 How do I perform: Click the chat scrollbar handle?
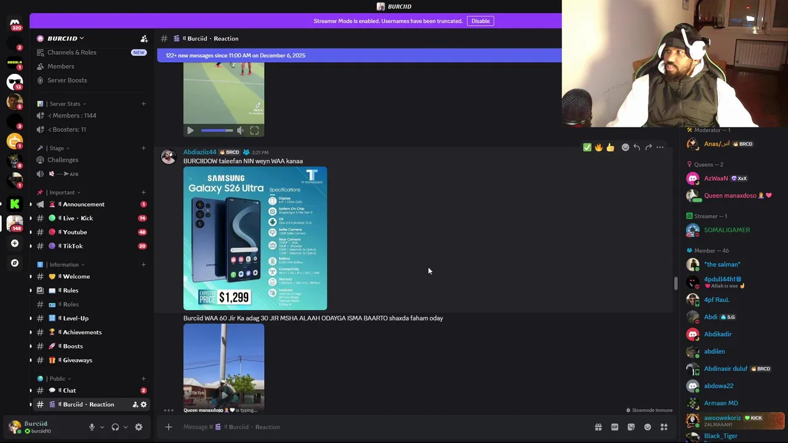pos(675,284)
